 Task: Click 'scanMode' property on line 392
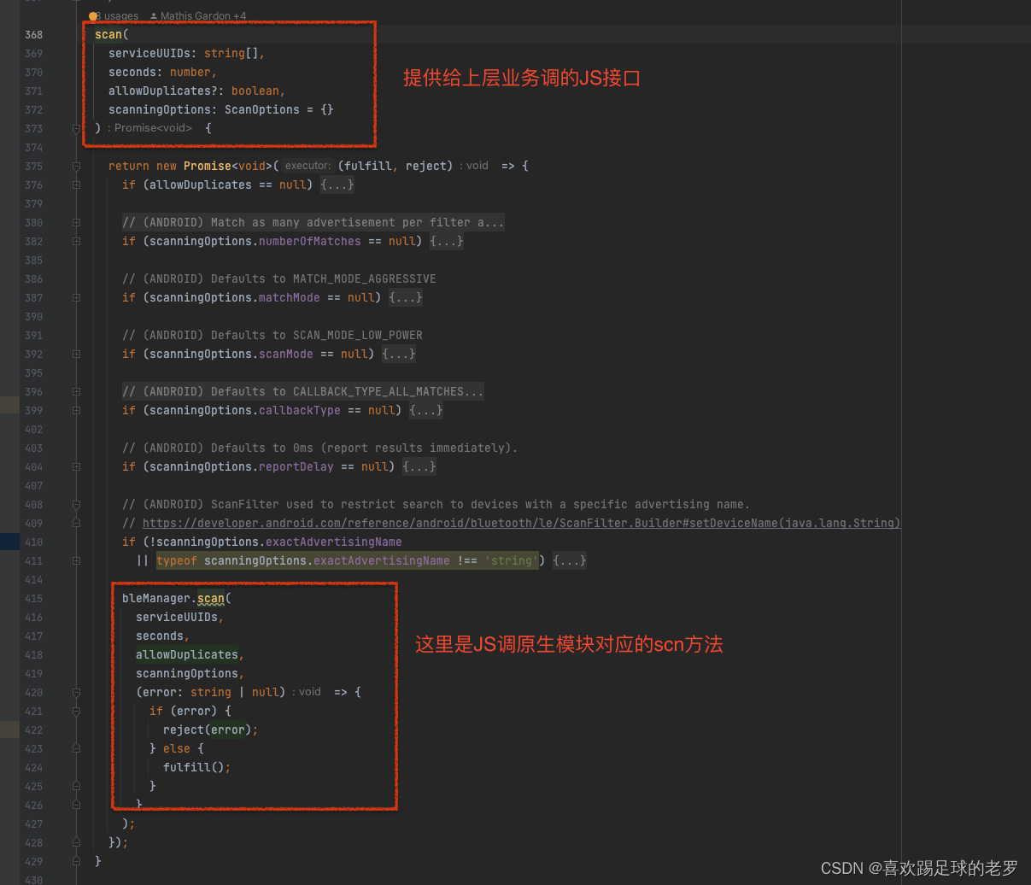pos(286,355)
